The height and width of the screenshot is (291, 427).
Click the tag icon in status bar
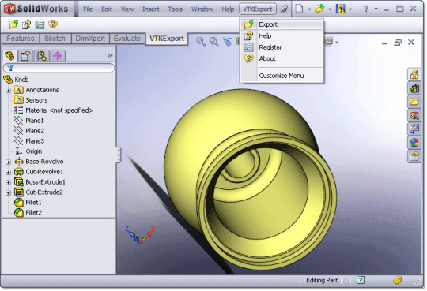tap(397, 280)
